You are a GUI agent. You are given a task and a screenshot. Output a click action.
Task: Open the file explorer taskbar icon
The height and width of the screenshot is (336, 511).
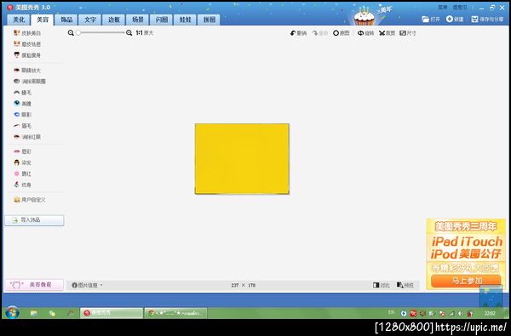point(34,313)
